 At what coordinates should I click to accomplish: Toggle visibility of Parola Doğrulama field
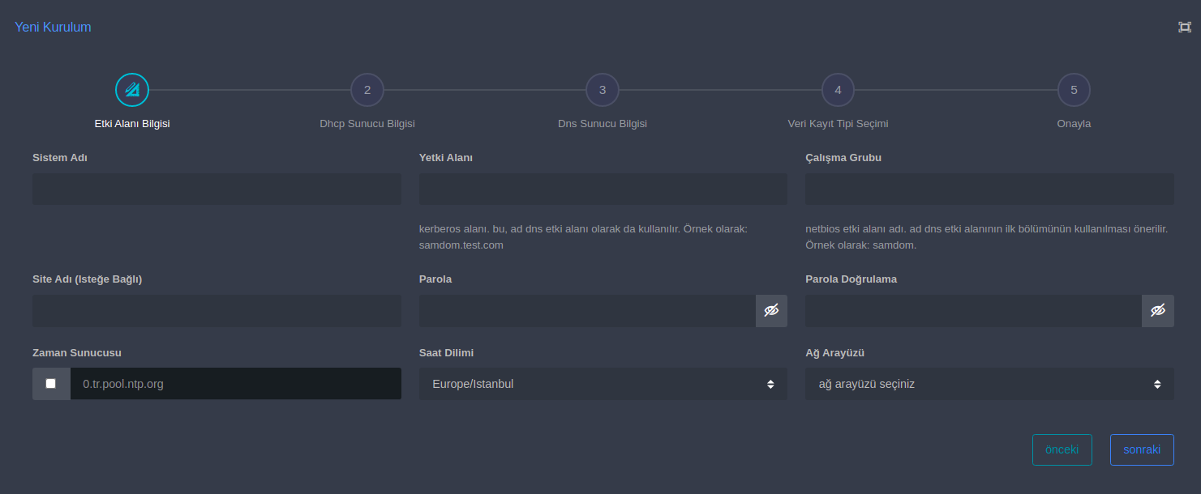click(1157, 311)
